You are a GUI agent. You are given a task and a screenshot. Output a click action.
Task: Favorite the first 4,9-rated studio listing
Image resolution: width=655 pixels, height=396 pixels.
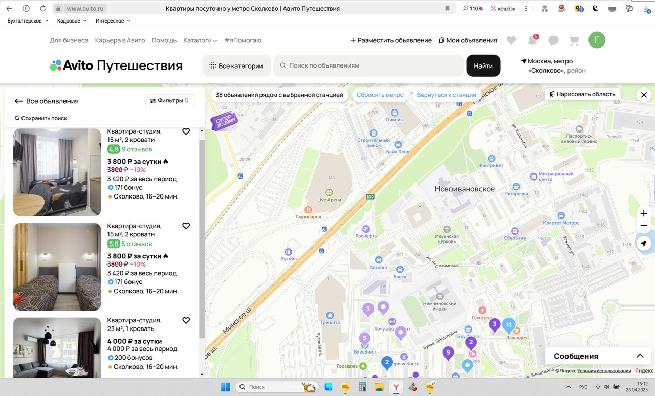coord(186,131)
